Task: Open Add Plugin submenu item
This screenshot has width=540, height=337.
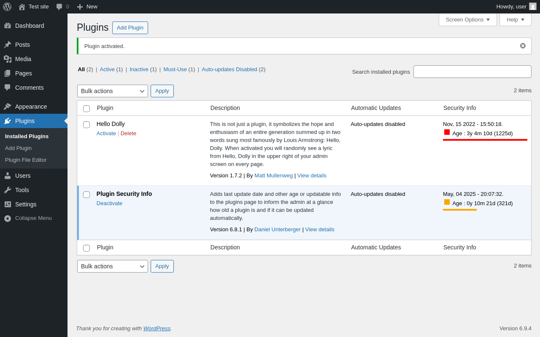Action: click(18, 148)
